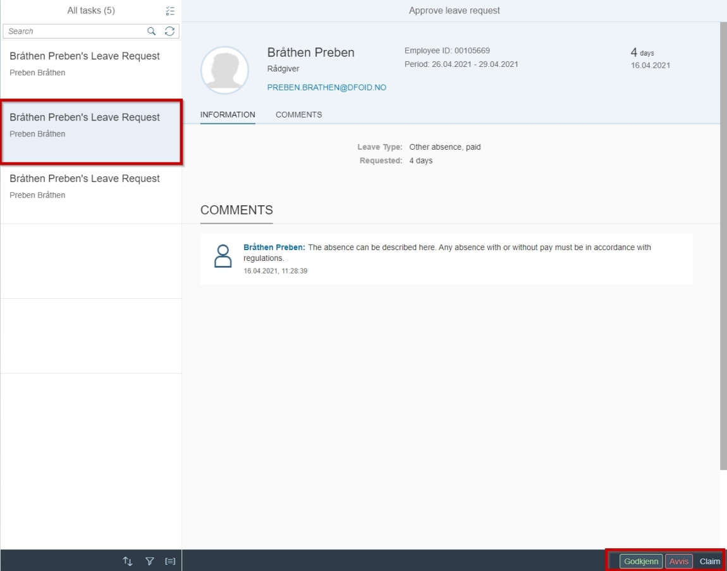727x571 pixels.
Task: Refresh the task list
Action: 169,31
